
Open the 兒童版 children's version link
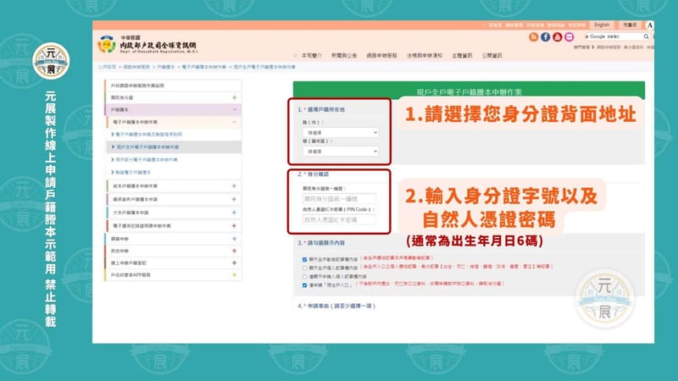coord(630,25)
